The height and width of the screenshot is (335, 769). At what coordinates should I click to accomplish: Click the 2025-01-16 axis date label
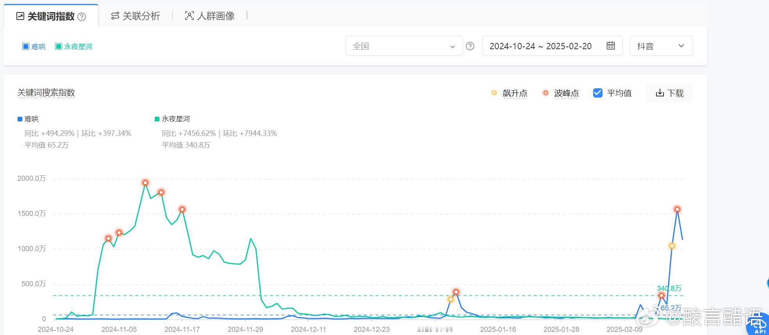498,330
